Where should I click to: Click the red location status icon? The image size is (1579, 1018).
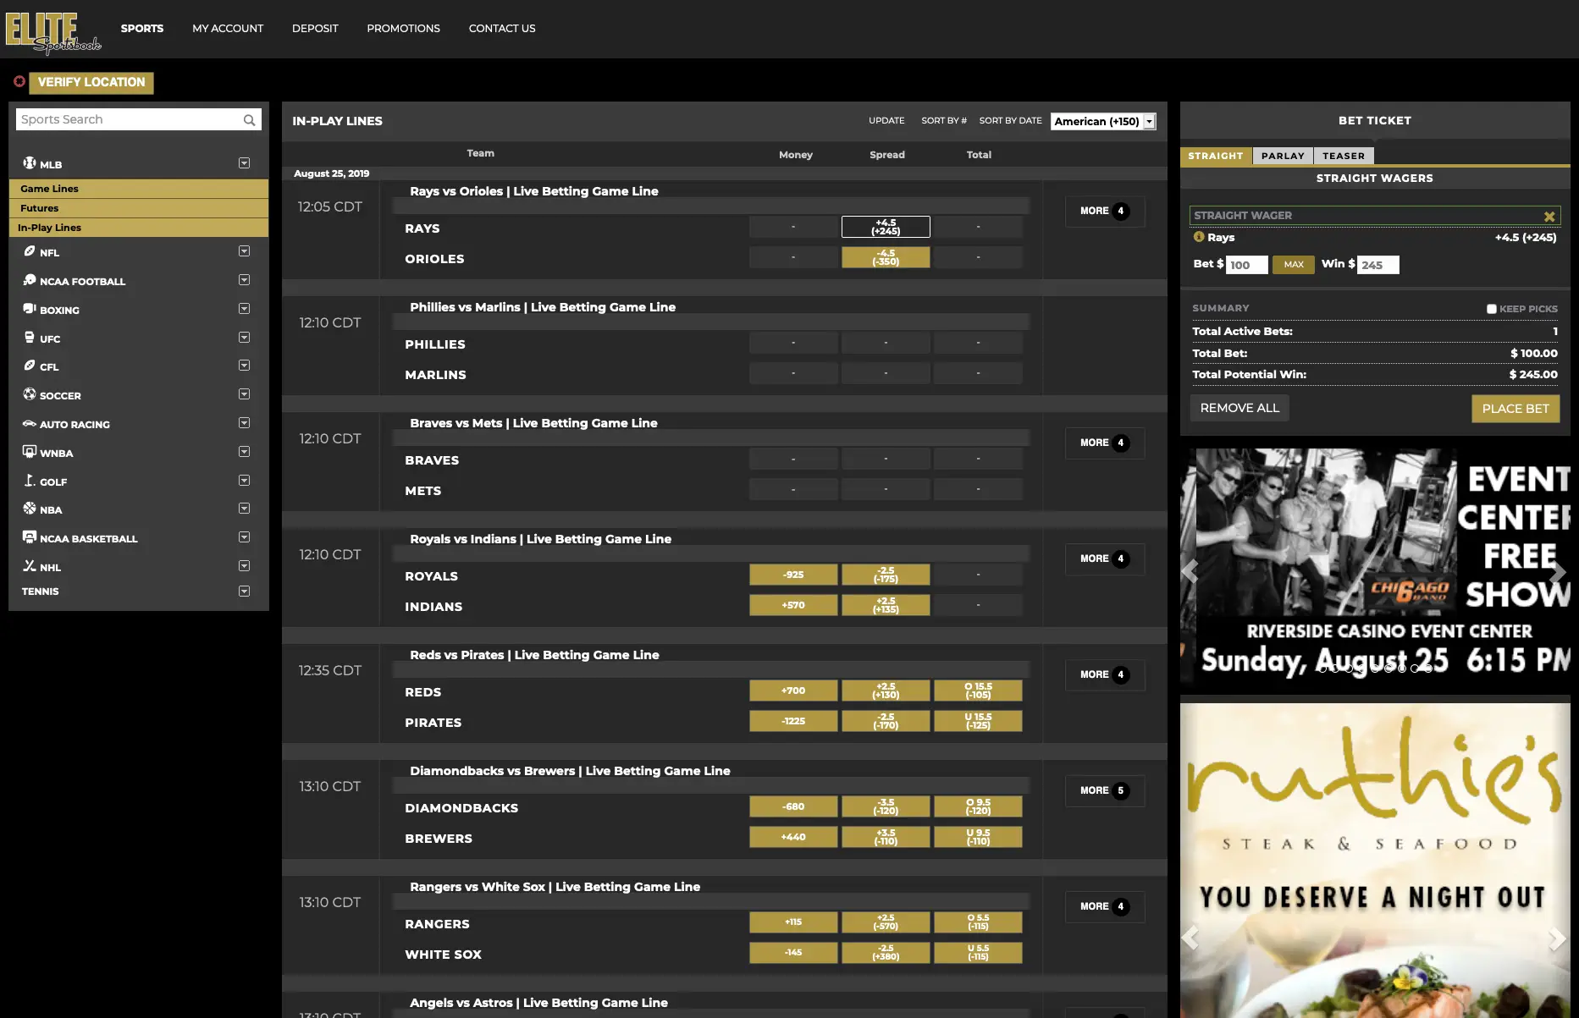[x=19, y=82]
